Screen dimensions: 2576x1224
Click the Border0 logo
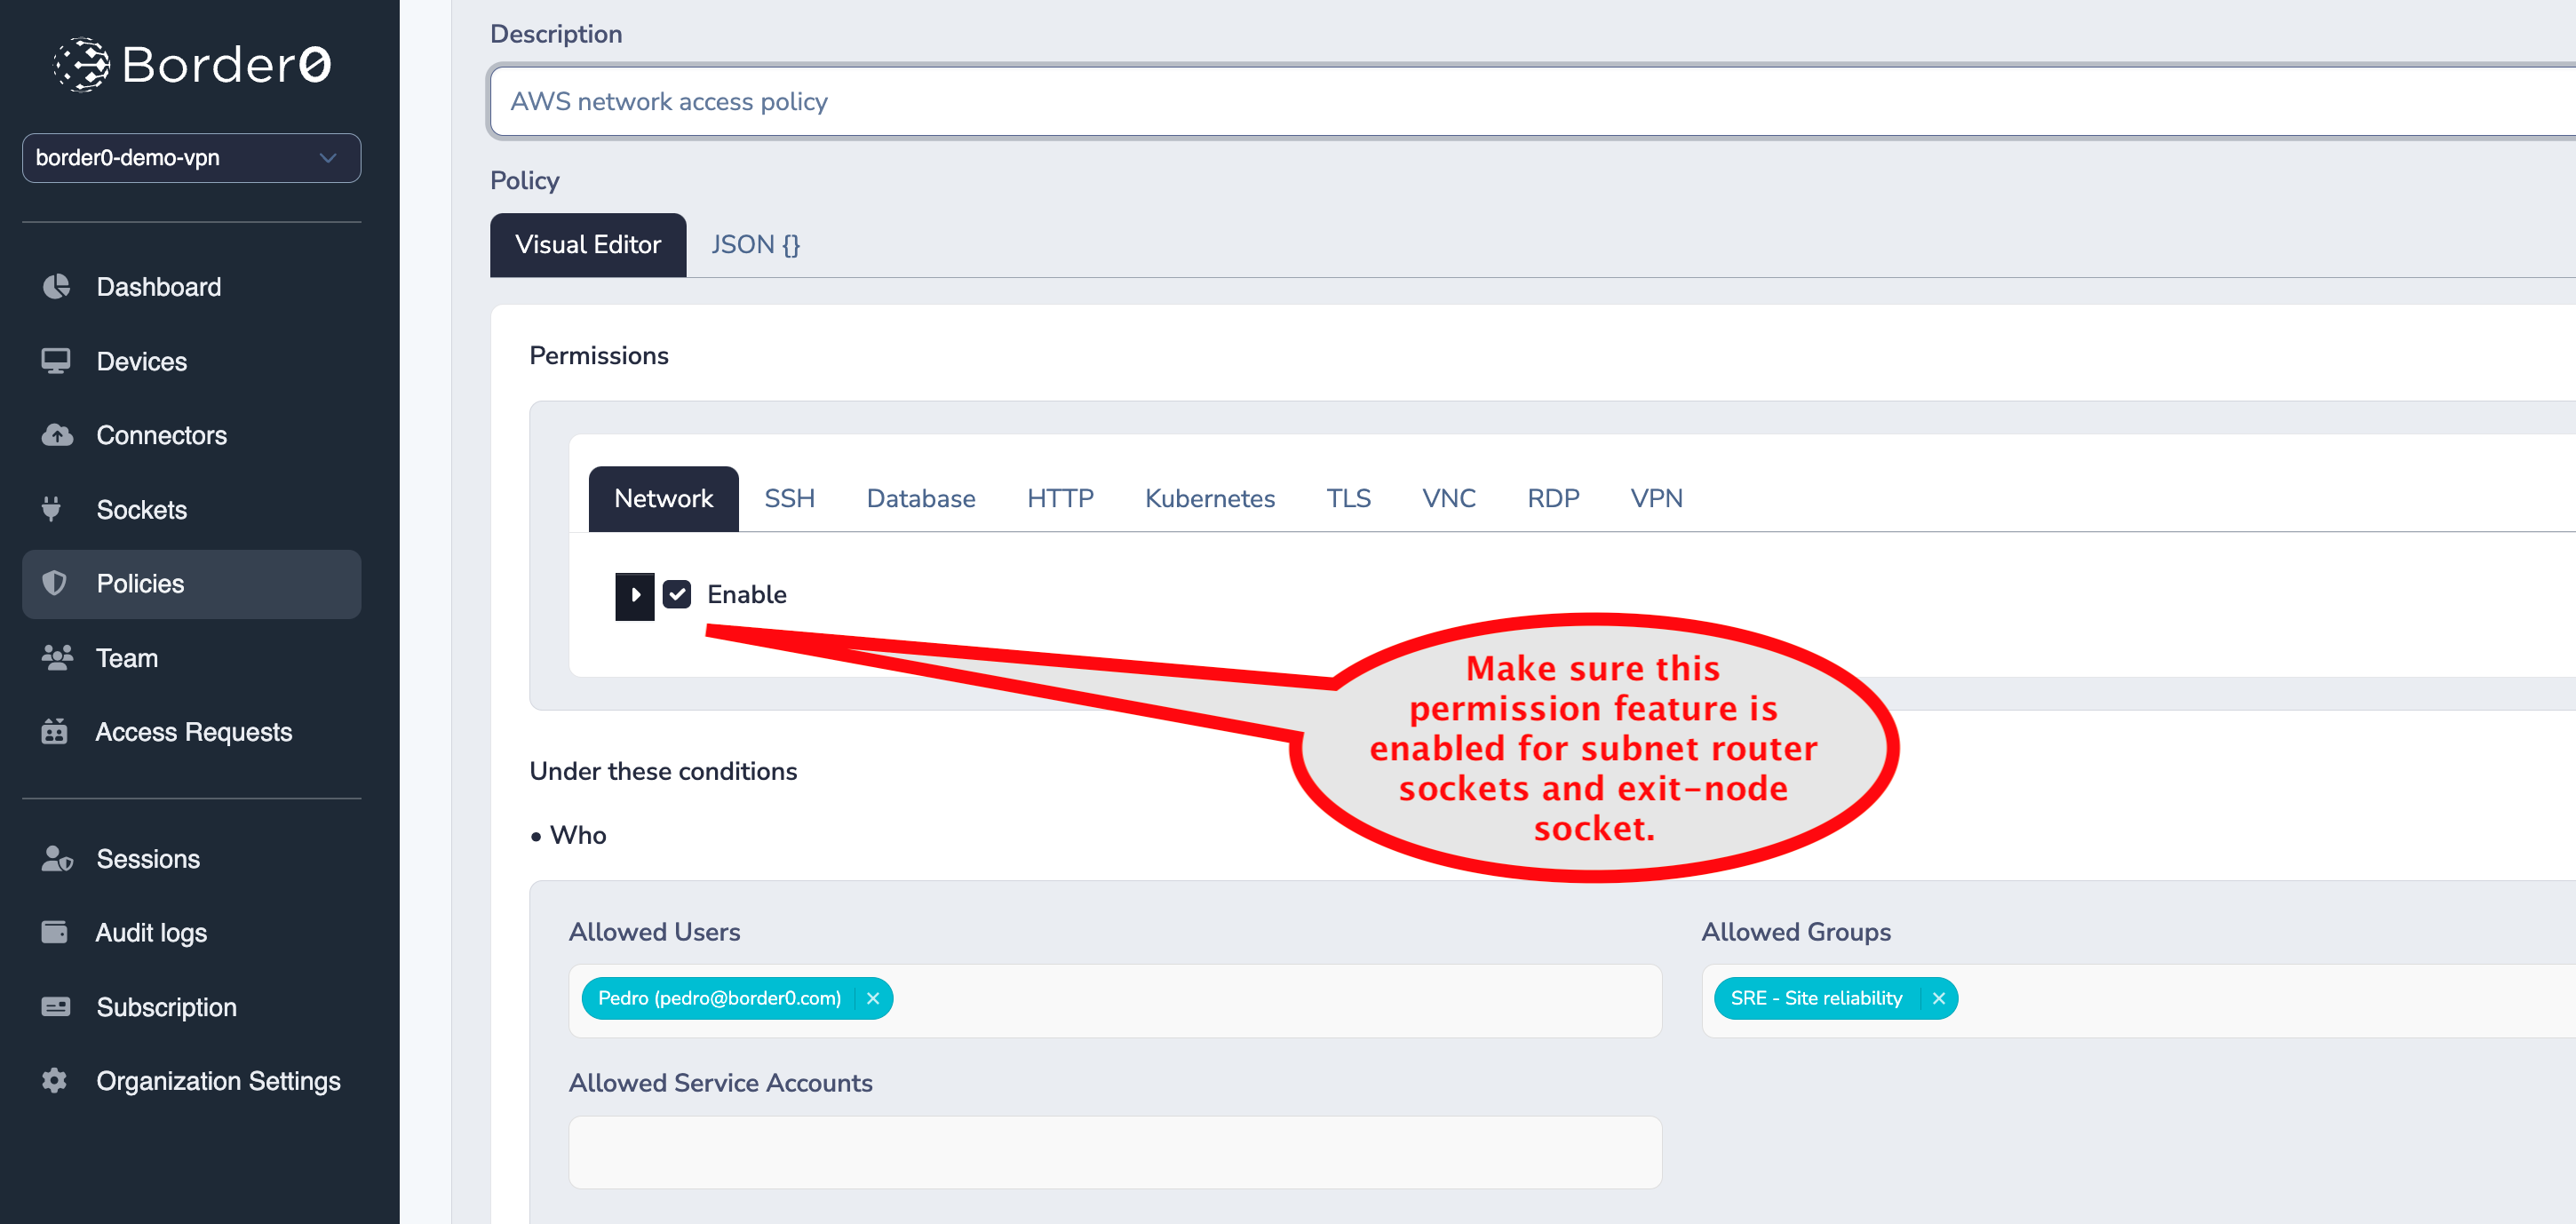[191, 65]
